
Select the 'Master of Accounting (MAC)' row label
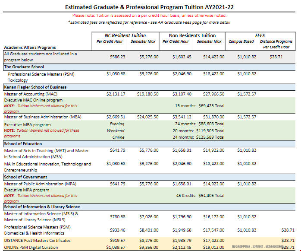(x=31, y=94)
